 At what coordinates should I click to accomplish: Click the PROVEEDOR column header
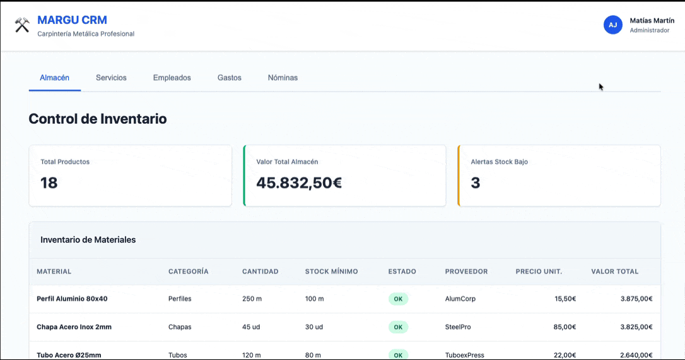pos(467,271)
